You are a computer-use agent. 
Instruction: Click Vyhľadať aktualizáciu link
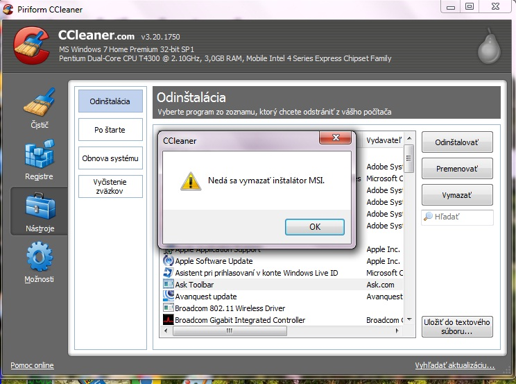point(455,365)
